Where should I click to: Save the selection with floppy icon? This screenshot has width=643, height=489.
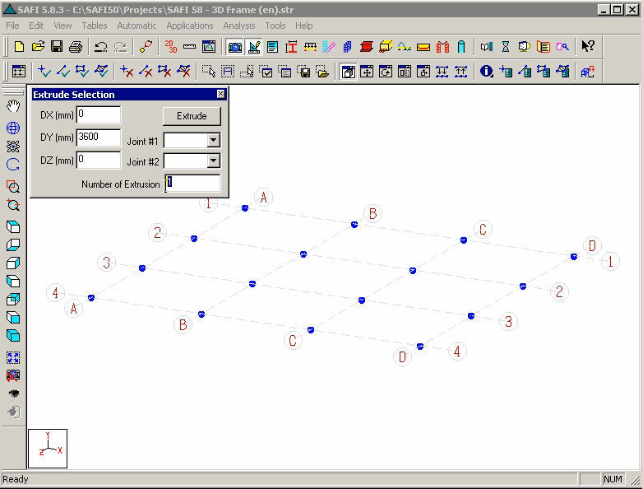pos(304,72)
